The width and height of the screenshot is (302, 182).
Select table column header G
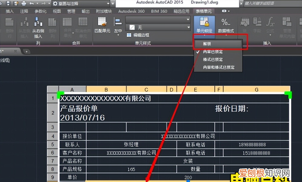[x=257, y=90]
